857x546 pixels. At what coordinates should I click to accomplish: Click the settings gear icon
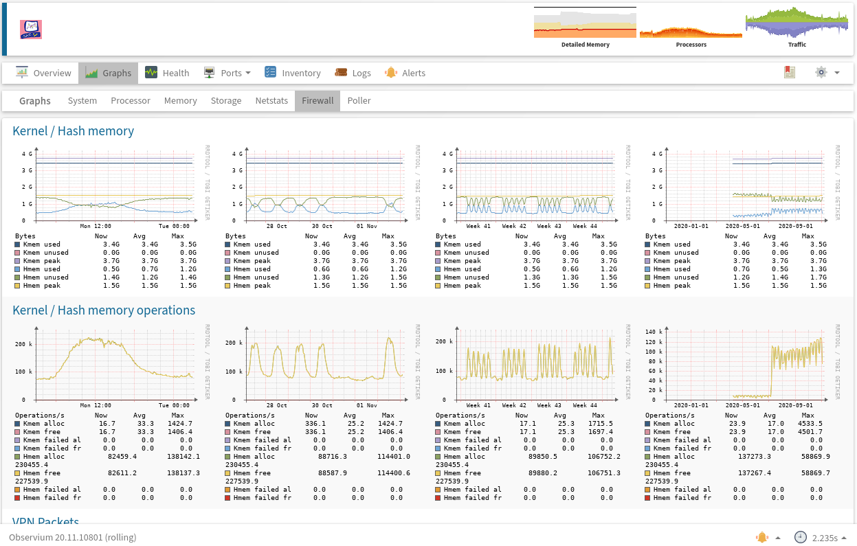point(821,72)
